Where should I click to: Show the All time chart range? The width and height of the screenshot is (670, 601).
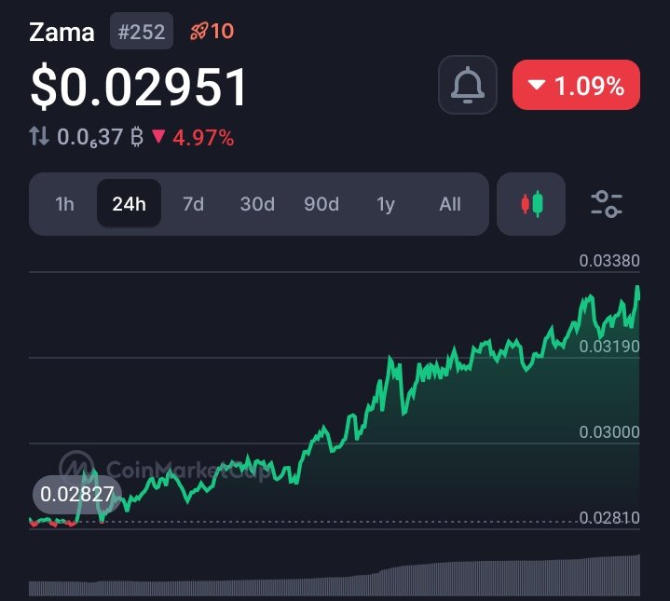pos(450,204)
